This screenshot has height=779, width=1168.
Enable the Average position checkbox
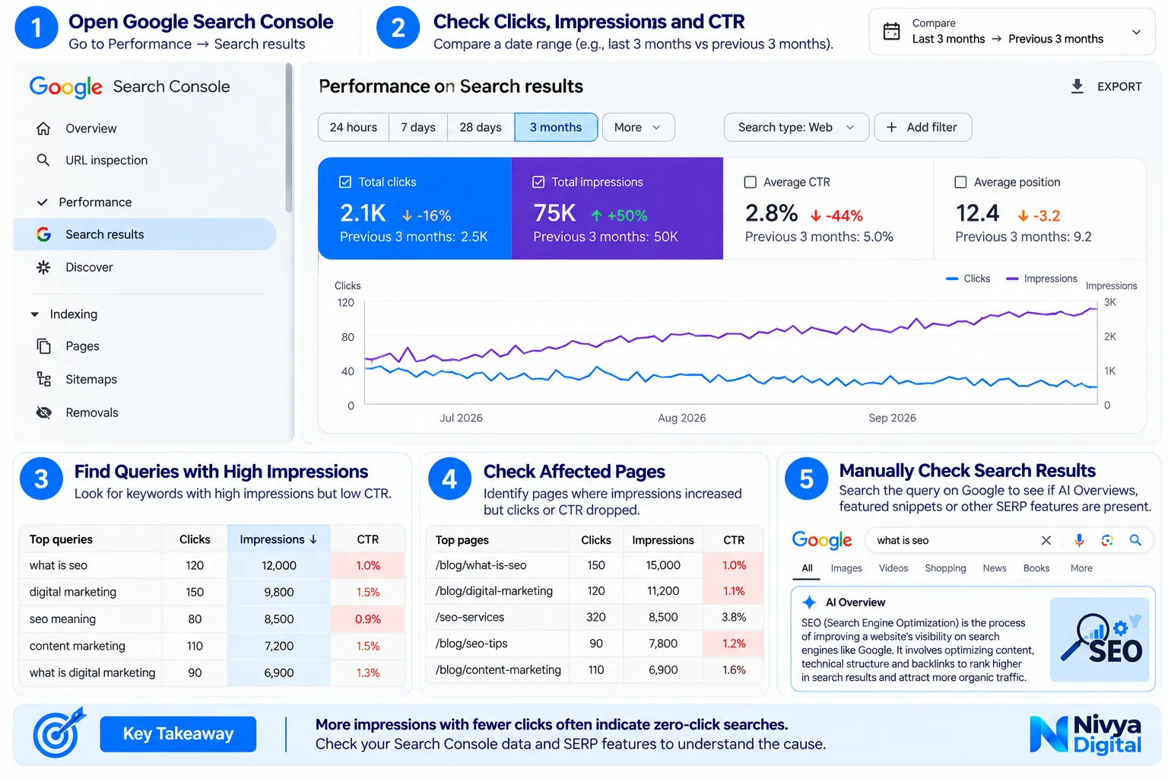tap(960, 182)
